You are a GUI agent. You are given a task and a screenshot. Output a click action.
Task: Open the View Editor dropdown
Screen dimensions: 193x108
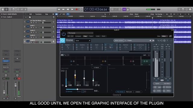click(x=165, y=36)
